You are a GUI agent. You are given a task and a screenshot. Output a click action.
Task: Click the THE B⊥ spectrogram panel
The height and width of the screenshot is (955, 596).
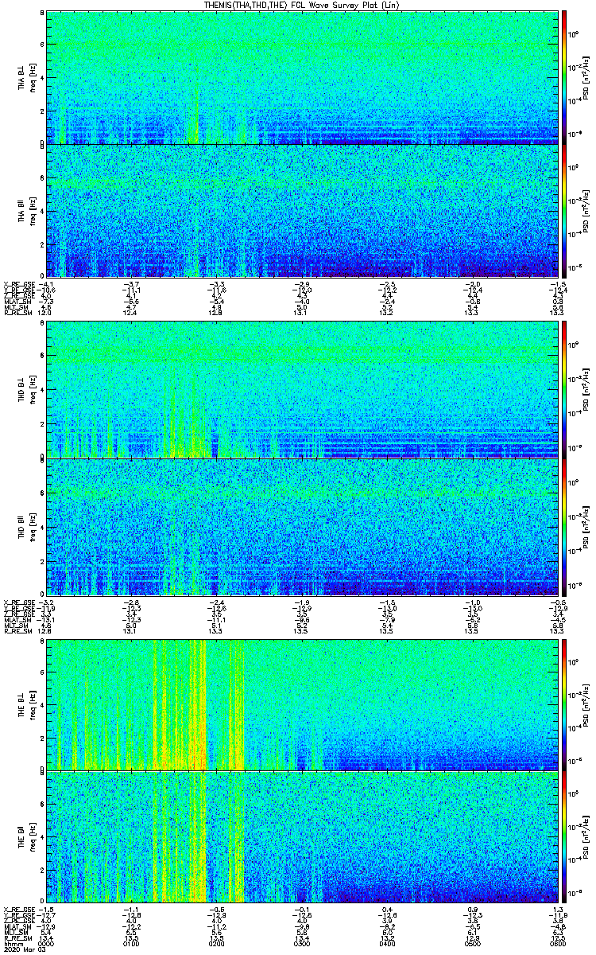301,704
